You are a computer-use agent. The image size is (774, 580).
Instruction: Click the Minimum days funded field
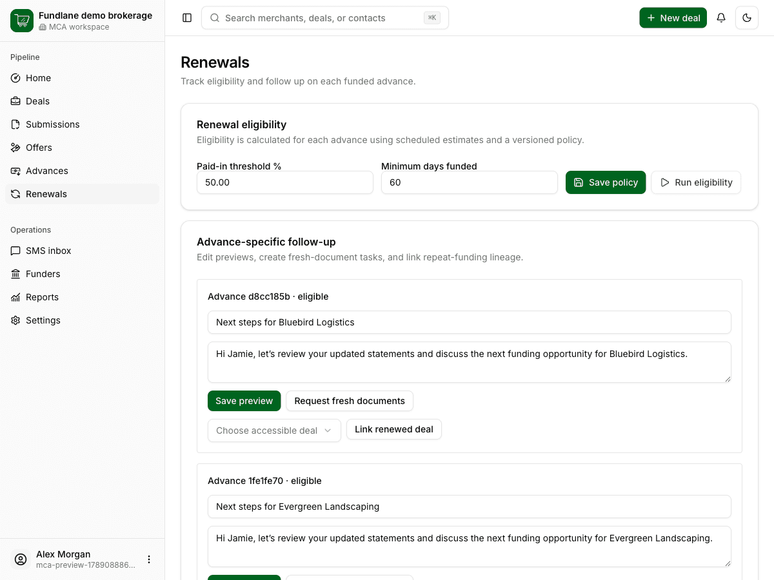[x=470, y=182]
